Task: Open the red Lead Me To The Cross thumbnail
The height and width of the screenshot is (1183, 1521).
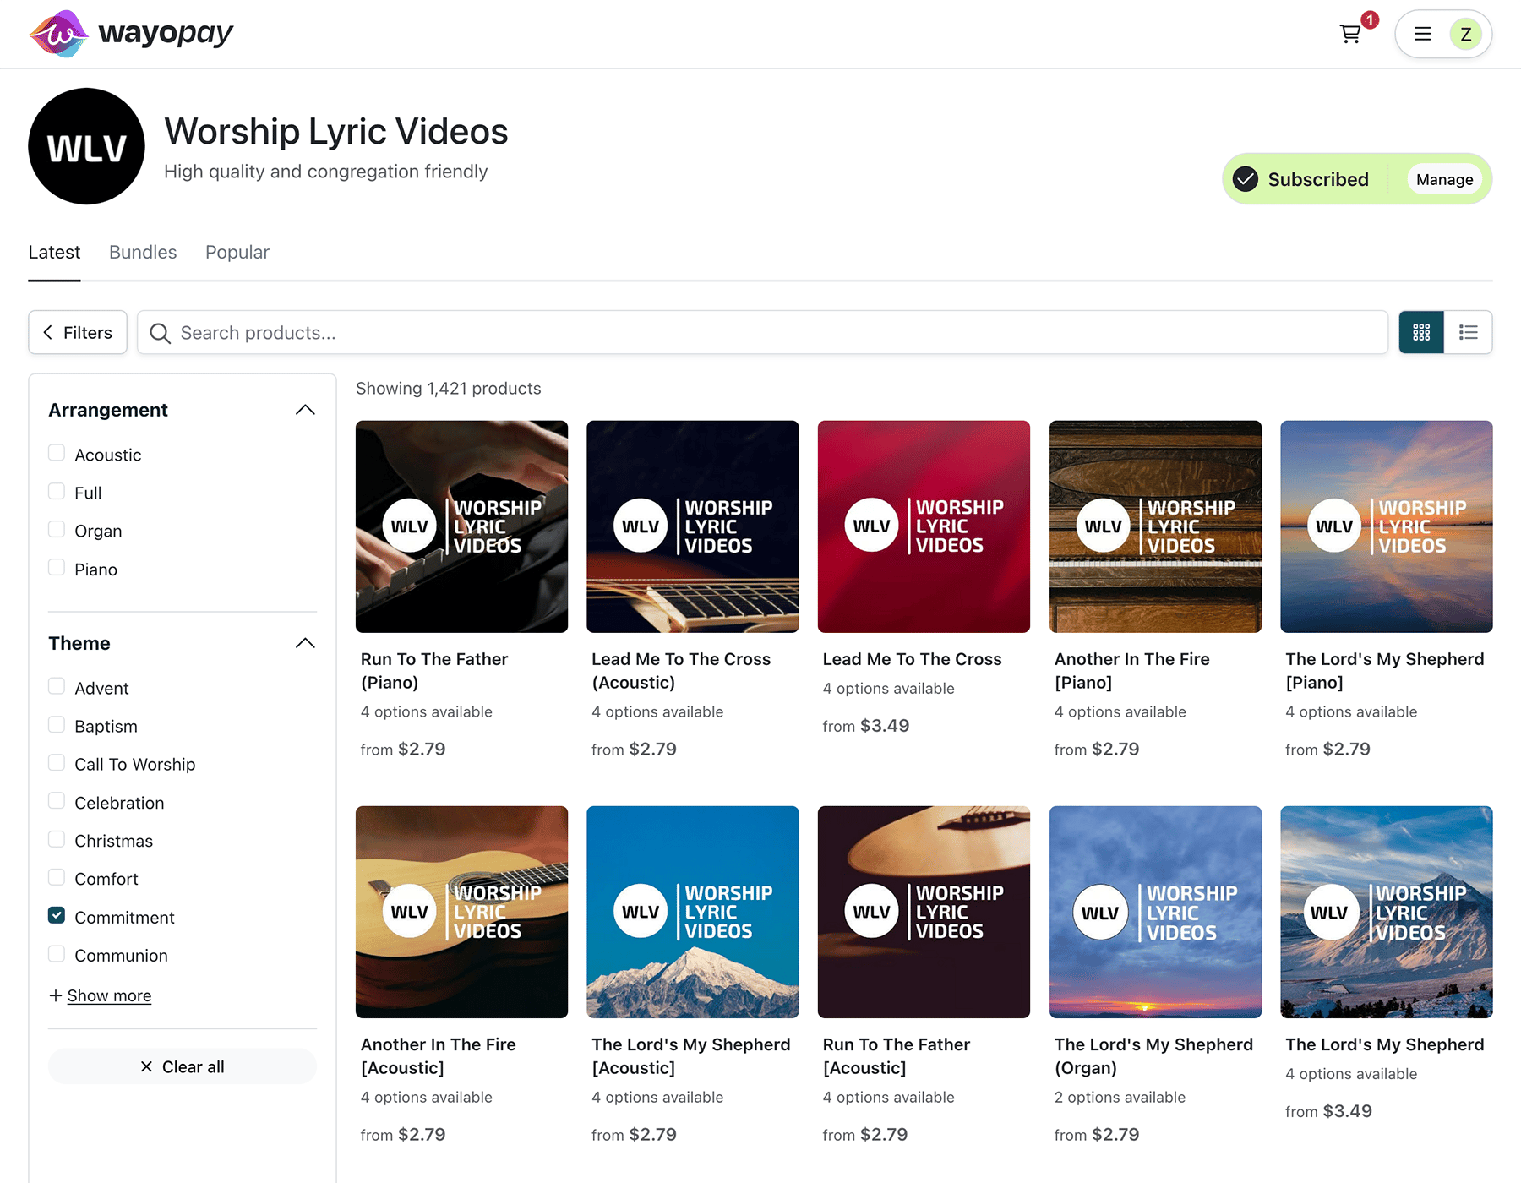Action: 924,526
